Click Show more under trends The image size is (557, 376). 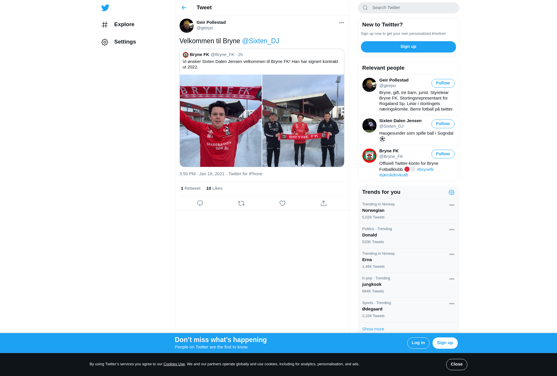click(x=373, y=329)
